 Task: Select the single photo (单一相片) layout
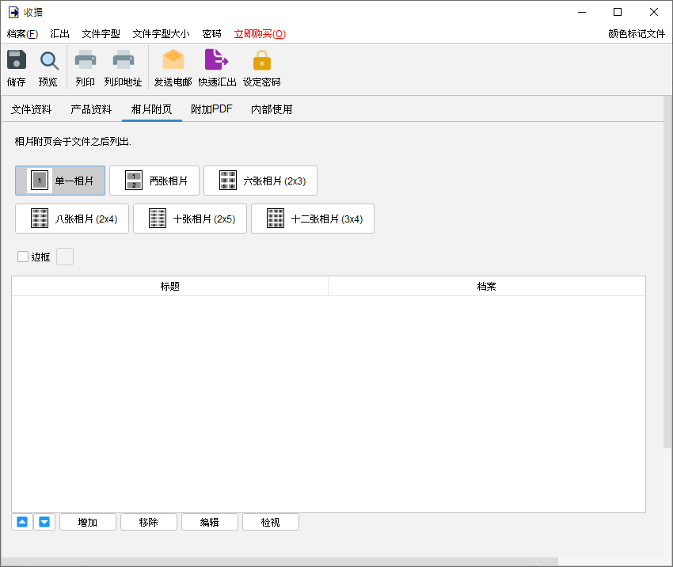[60, 181]
